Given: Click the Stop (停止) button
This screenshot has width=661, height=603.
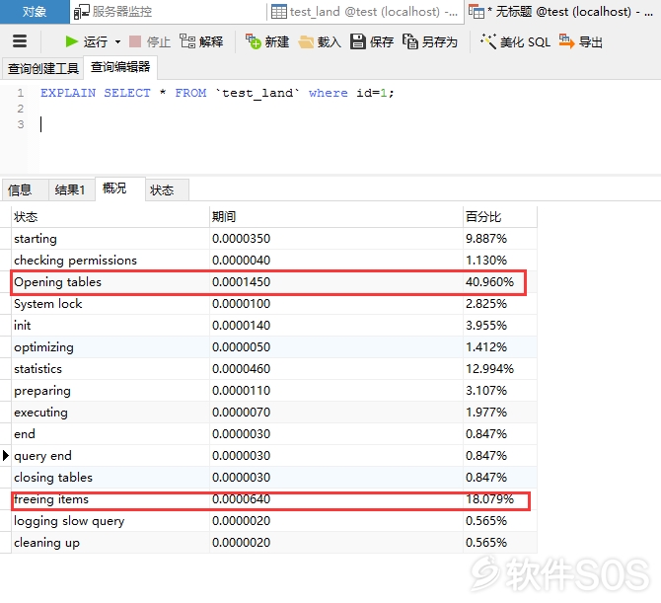Looking at the screenshot, I should pyautogui.click(x=150, y=41).
